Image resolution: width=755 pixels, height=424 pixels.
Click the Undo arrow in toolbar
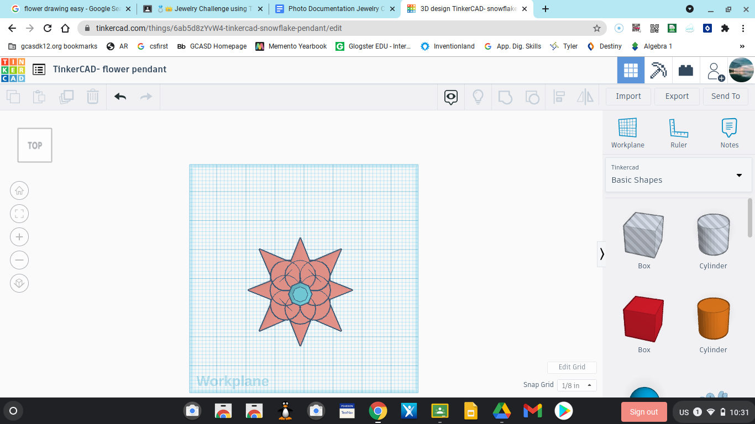point(120,97)
